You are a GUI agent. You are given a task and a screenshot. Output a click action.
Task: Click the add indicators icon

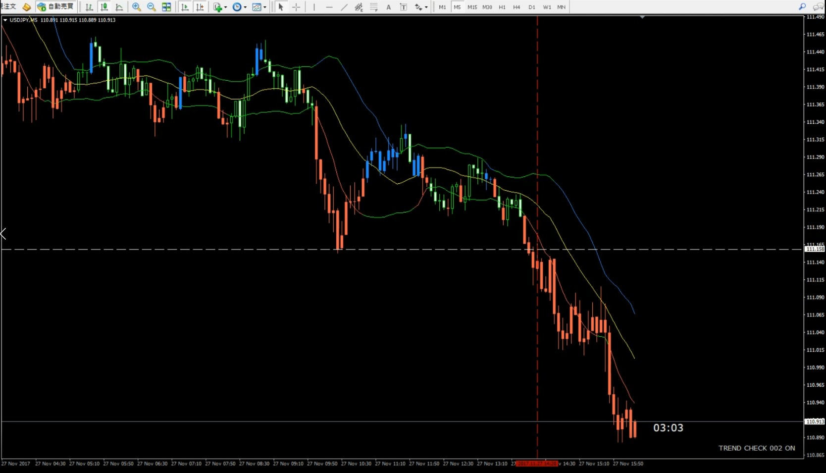click(x=217, y=7)
